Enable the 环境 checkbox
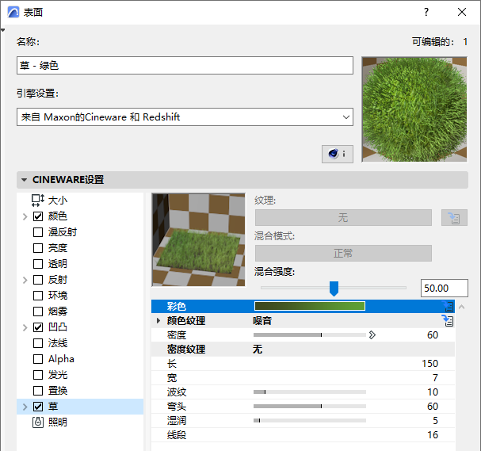481x451 pixels. pos(38,296)
